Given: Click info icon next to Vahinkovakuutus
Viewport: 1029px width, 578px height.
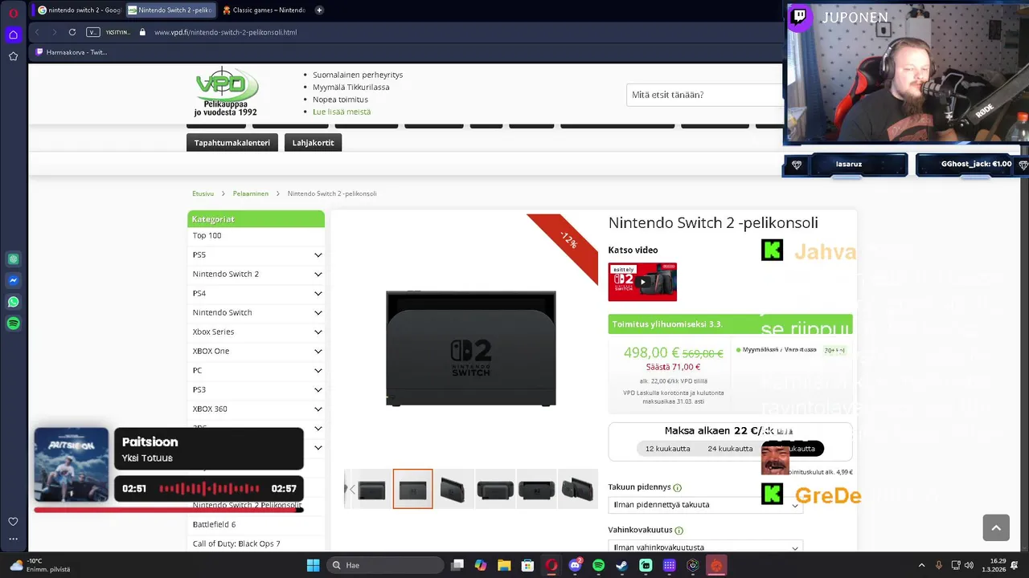Looking at the screenshot, I should pos(679,531).
